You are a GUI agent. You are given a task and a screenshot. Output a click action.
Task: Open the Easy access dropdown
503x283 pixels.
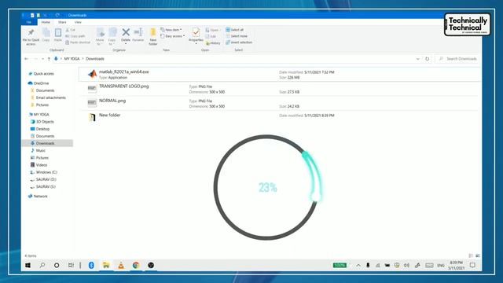point(173,36)
